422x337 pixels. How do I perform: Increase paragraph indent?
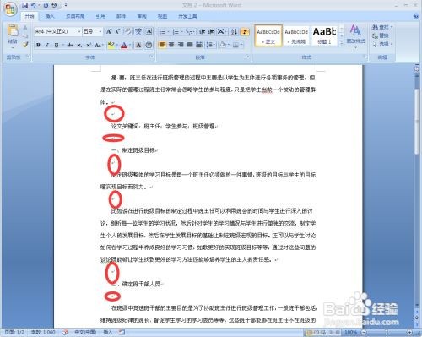click(x=211, y=31)
